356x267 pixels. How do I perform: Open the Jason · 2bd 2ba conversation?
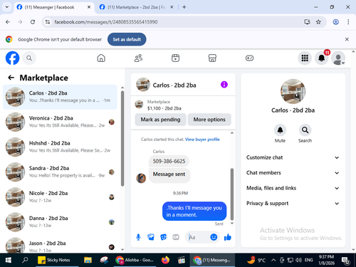tap(60, 245)
